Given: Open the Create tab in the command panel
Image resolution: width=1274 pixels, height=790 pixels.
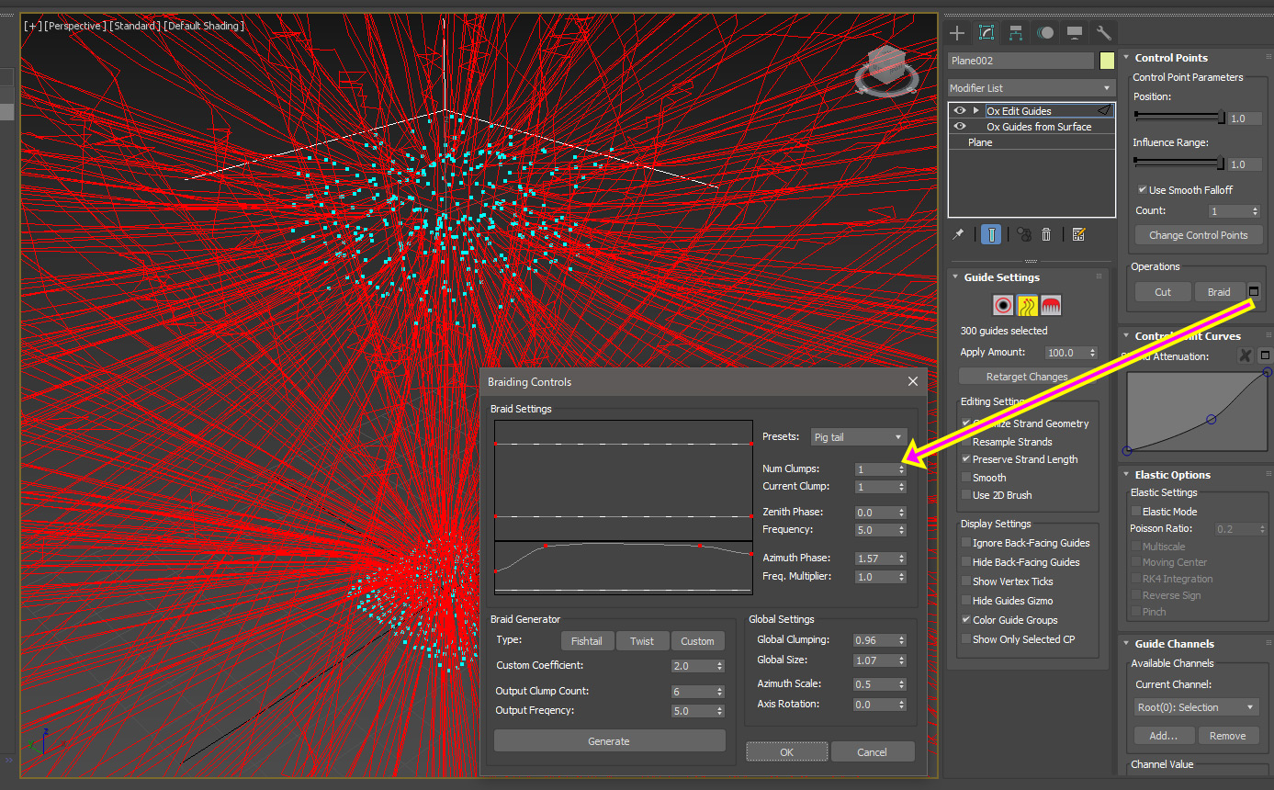Looking at the screenshot, I should pyautogui.click(x=957, y=33).
